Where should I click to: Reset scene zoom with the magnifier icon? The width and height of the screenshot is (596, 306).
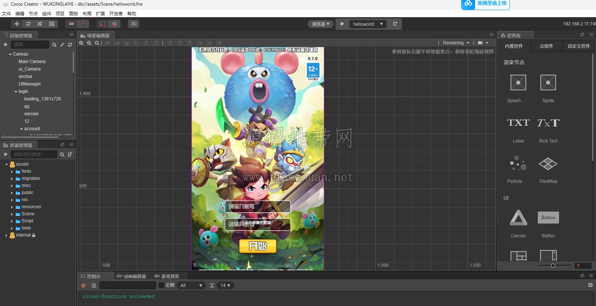coord(97,43)
